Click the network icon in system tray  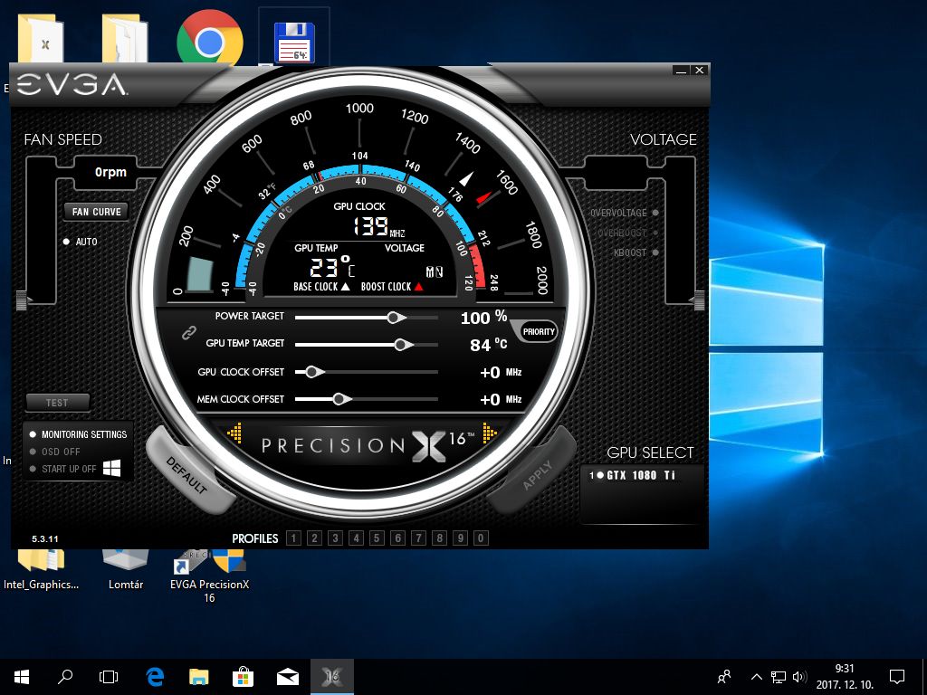(x=778, y=677)
